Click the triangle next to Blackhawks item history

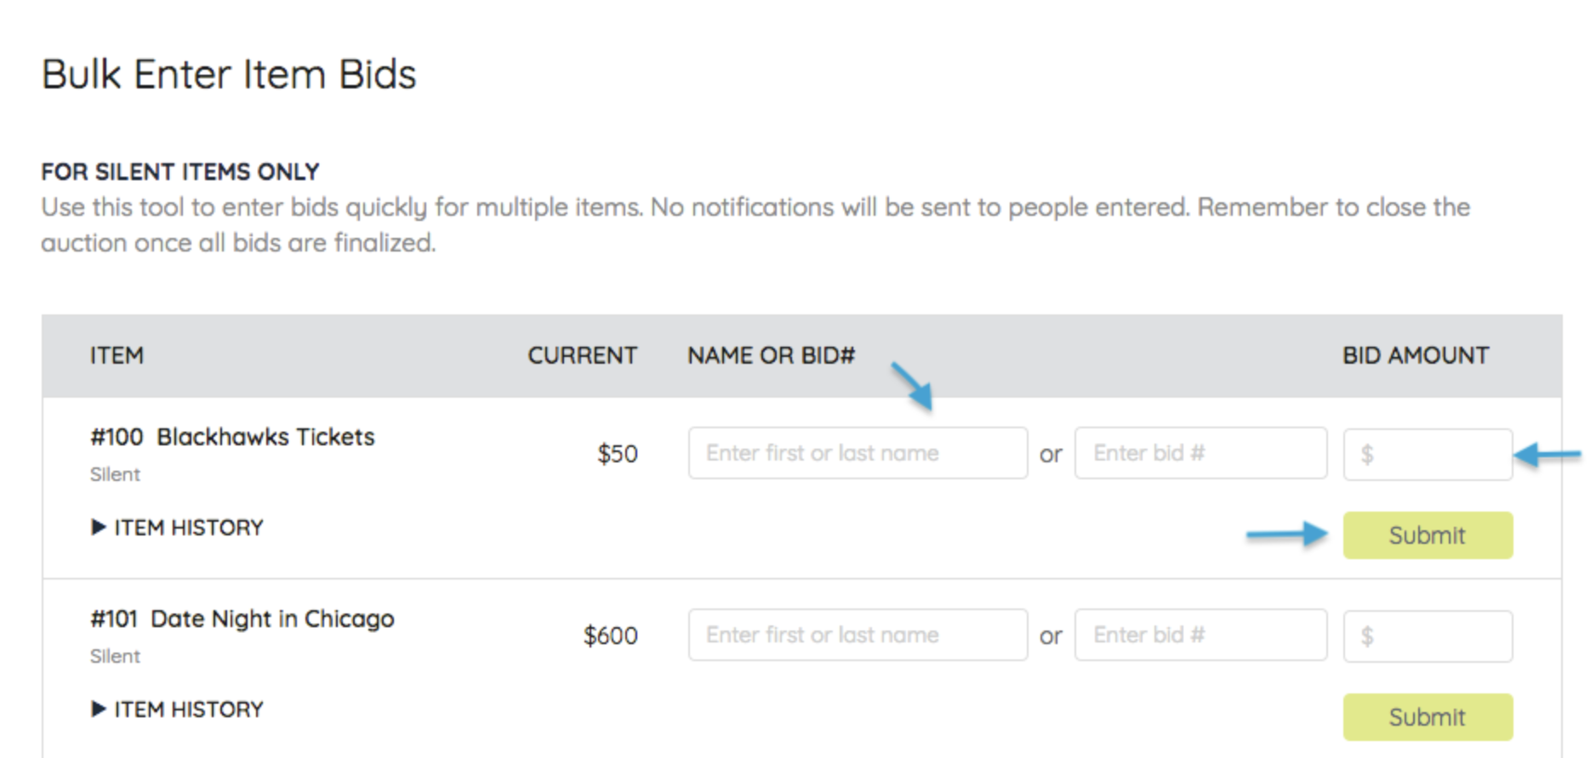pos(99,528)
